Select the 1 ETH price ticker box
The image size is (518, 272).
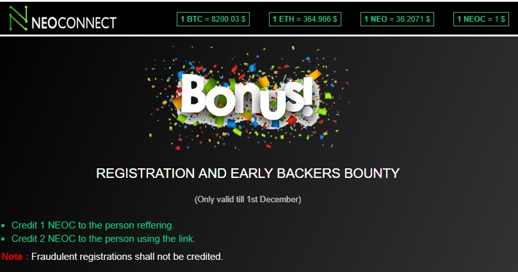[x=305, y=19]
